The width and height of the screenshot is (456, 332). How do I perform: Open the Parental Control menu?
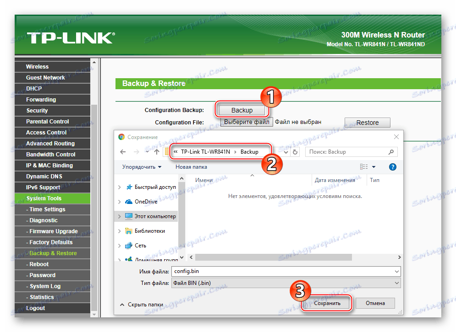tap(53, 121)
